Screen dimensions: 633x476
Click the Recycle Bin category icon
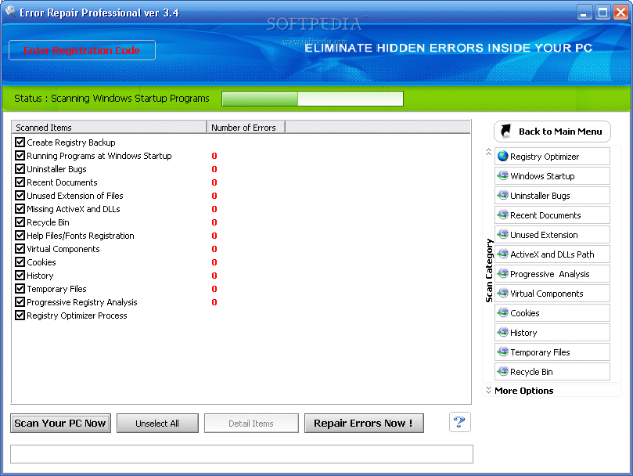click(x=502, y=371)
